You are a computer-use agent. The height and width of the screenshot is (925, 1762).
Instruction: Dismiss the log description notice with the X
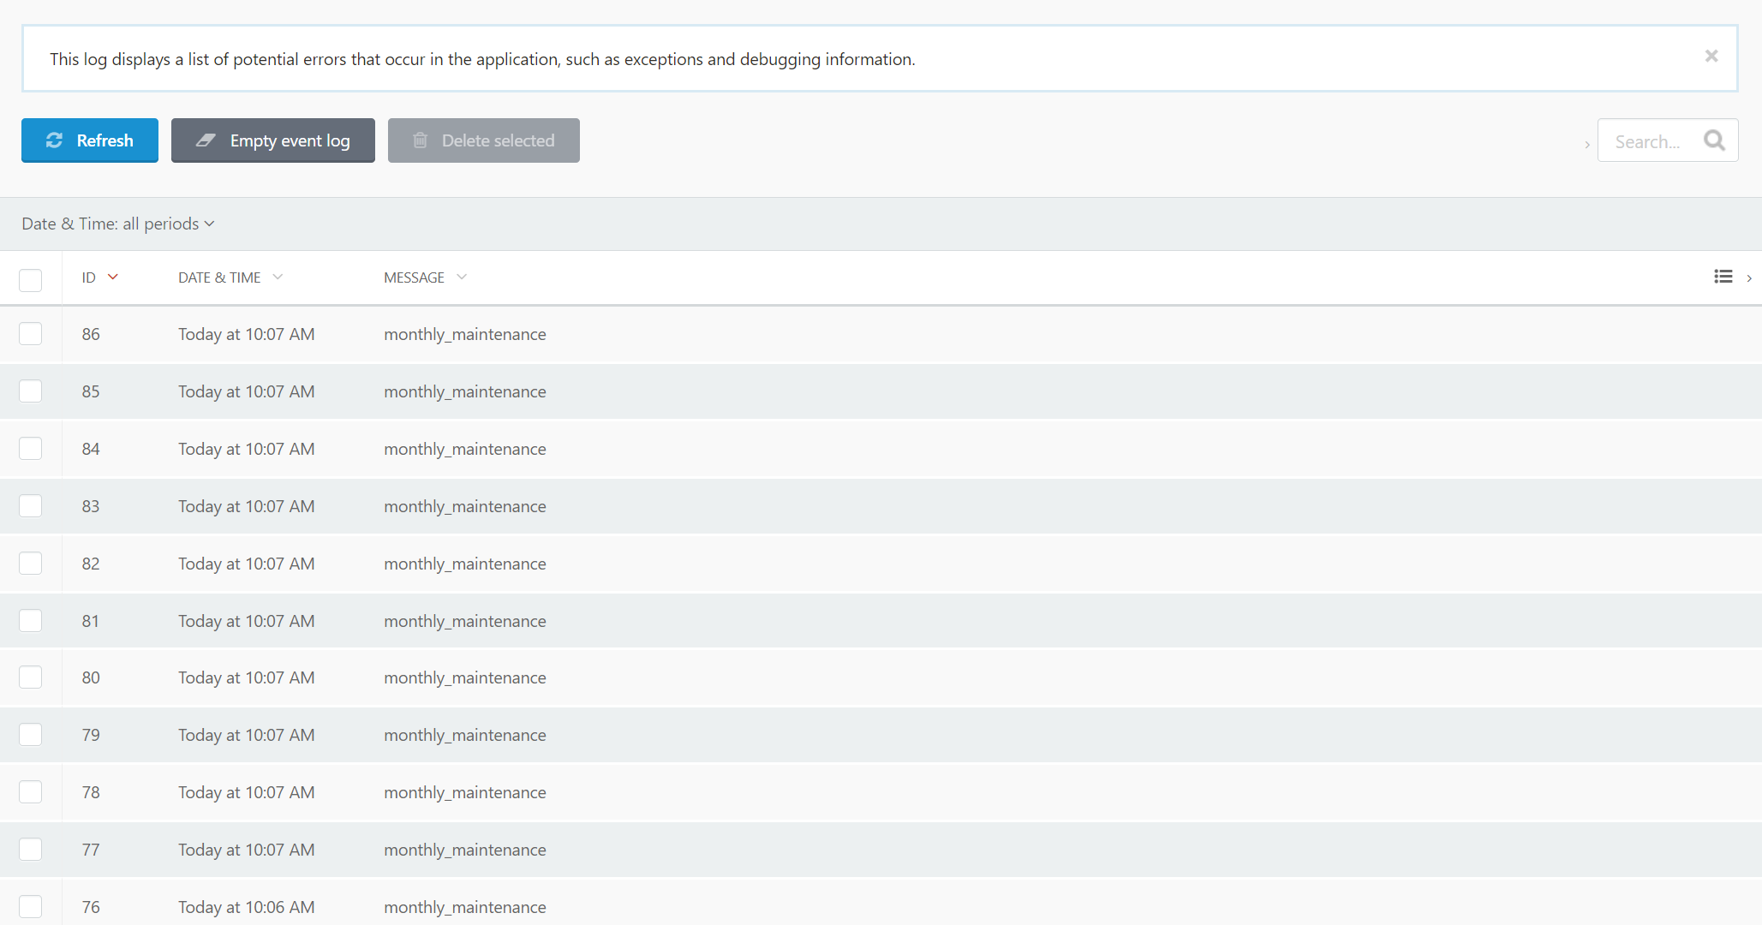[1711, 56]
